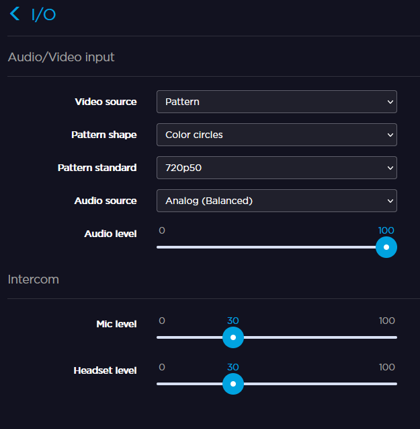Open the Pattern standard 720p50 dropdown
The height and width of the screenshot is (429, 420).
[276, 168]
